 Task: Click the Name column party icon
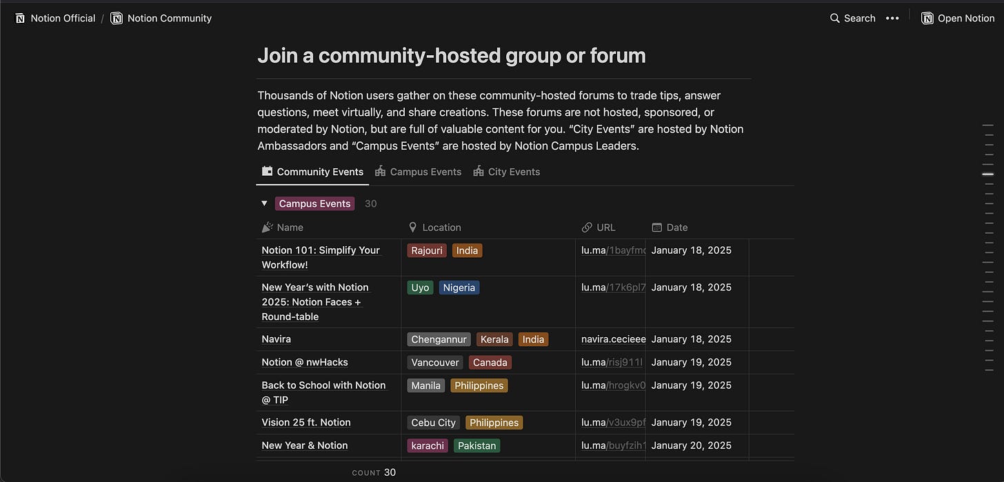tap(268, 227)
